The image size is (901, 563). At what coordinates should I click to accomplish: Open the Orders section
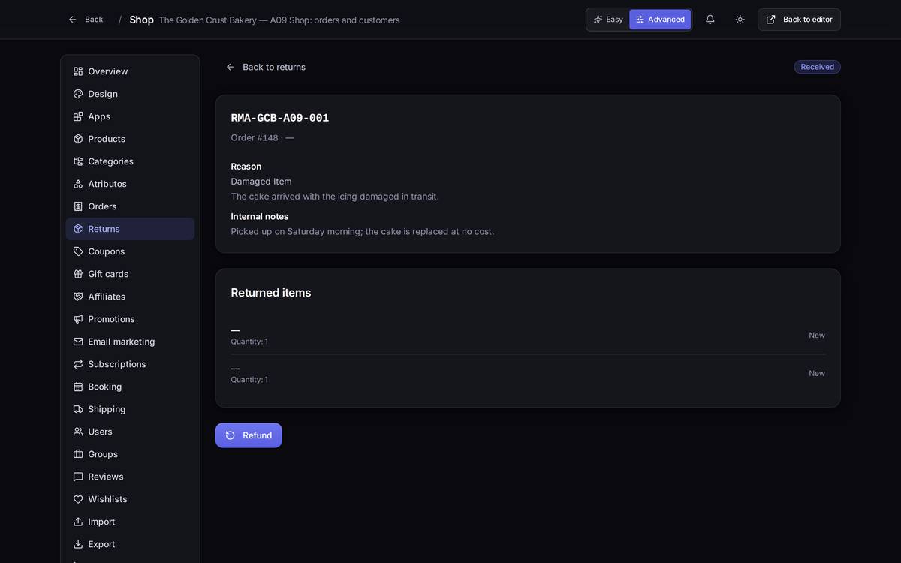click(x=130, y=206)
